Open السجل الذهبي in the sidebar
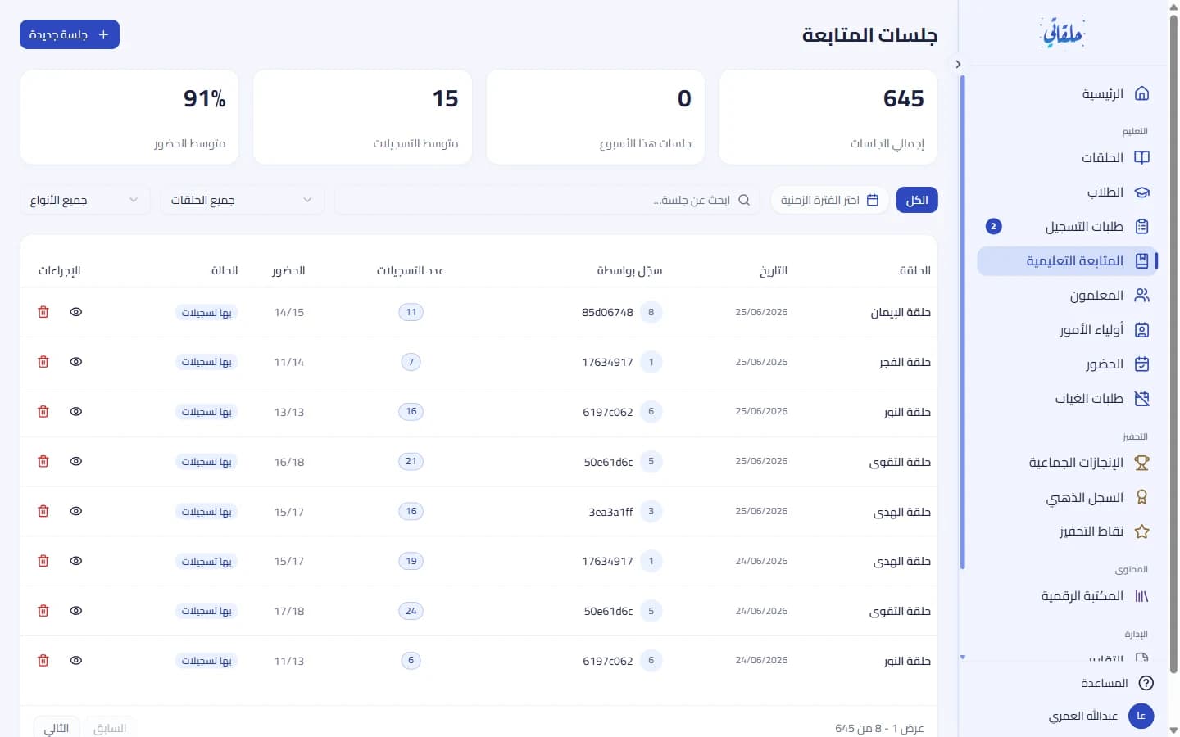The width and height of the screenshot is (1180, 737). tap(1067, 497)
